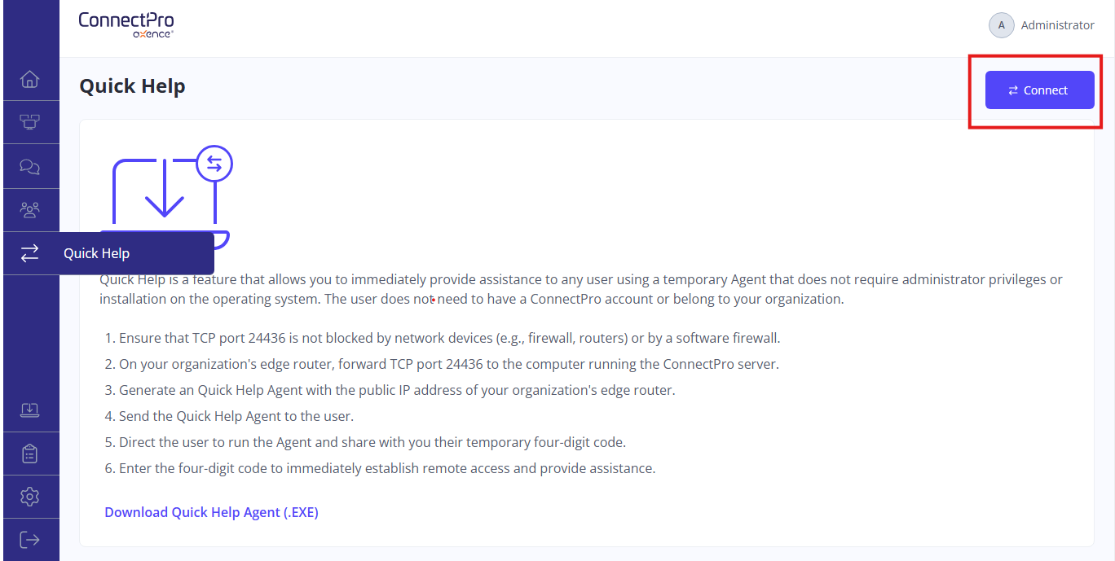Open the settings gear icon in sidebar
The image size is (1115, 561).
29,497
